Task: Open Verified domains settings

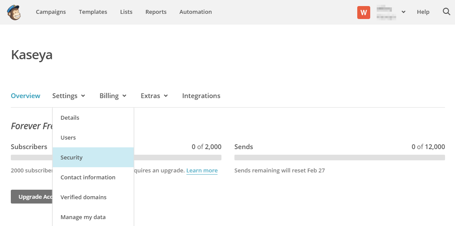Action: (93, 197)
